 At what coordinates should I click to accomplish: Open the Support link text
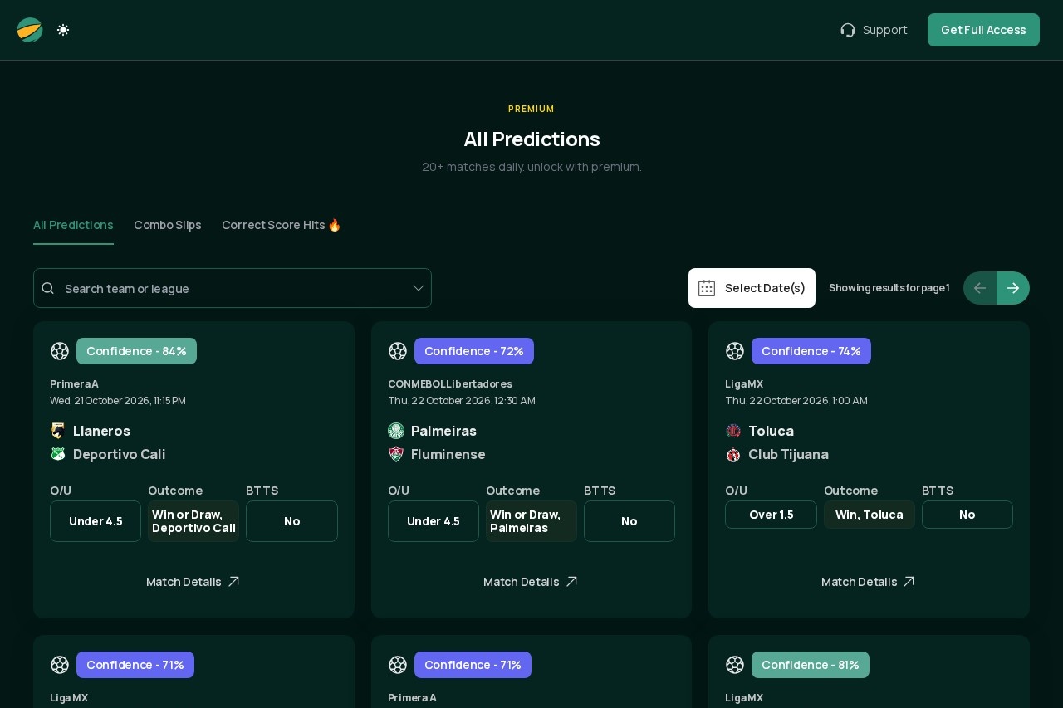click(884, 30)
